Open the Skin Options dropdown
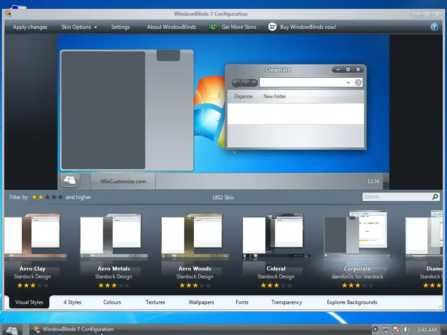 coord(79,27)
